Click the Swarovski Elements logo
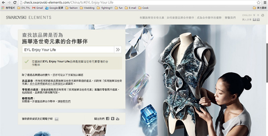This screenshot has height=136, width=268. (28, 17)
